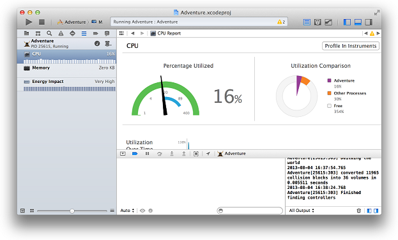
Task: Select the Assistant editor button
Action: [x=318, y=22]
